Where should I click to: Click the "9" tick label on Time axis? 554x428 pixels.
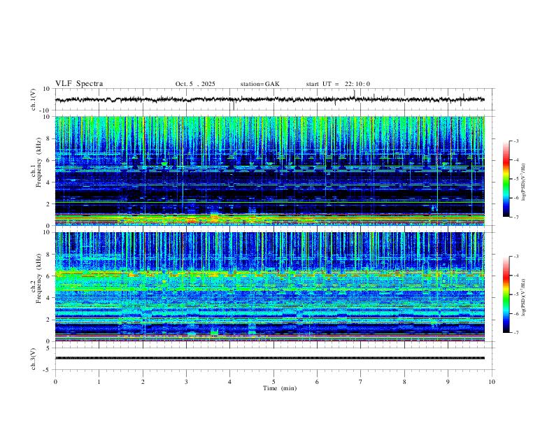(448, 382)
